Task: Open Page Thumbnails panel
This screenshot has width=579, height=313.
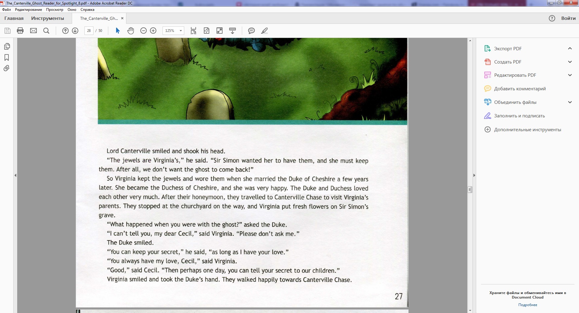Action: 7,46
